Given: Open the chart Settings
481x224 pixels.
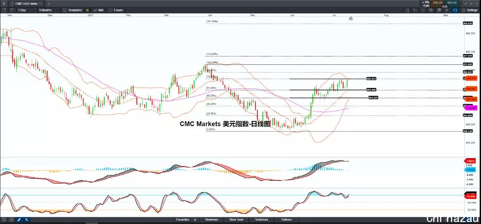Looking at the screenshot, I should 469,10.
